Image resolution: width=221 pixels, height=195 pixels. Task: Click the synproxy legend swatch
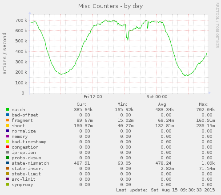click(x=8, y=184)
